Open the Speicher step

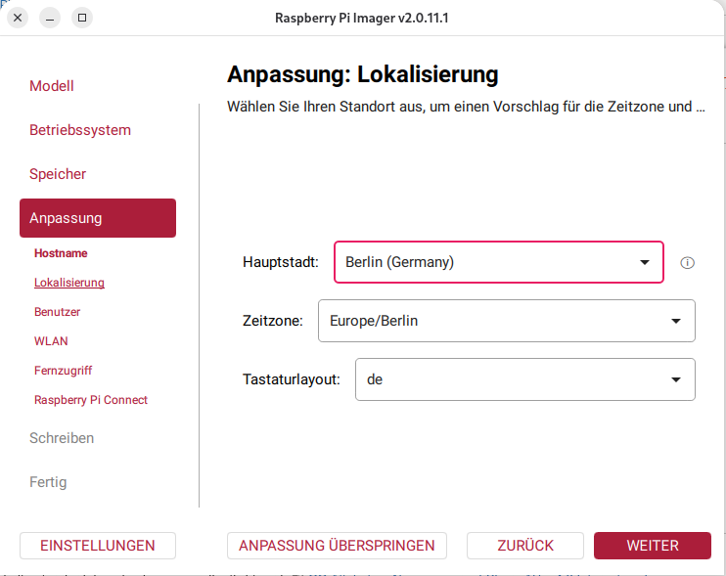point(58,174)
